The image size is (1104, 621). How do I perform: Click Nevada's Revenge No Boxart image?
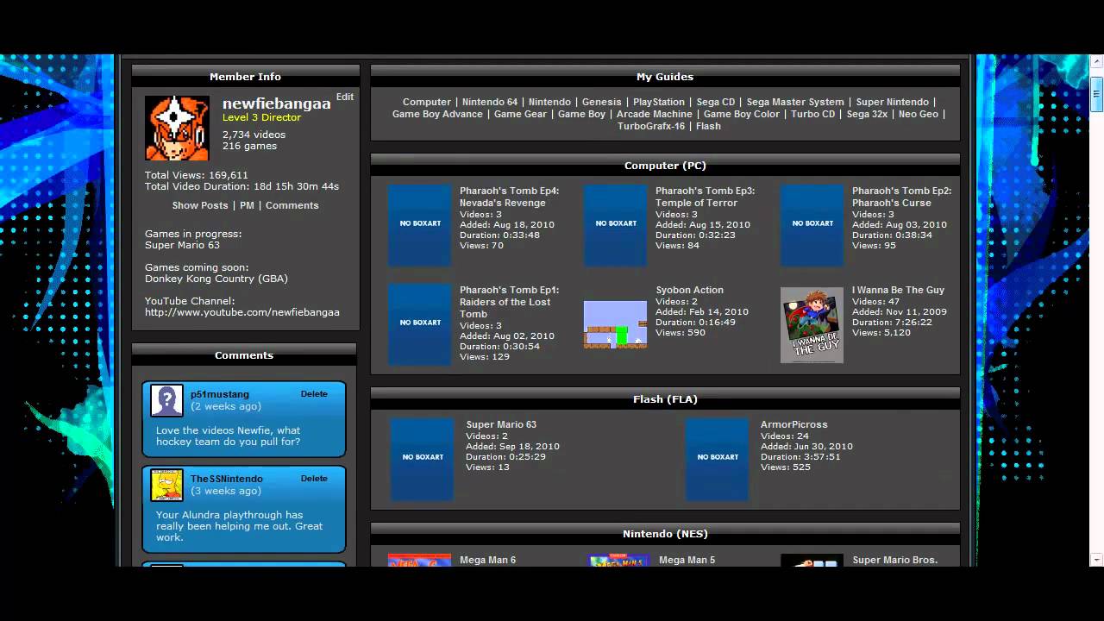coord(419,224)
